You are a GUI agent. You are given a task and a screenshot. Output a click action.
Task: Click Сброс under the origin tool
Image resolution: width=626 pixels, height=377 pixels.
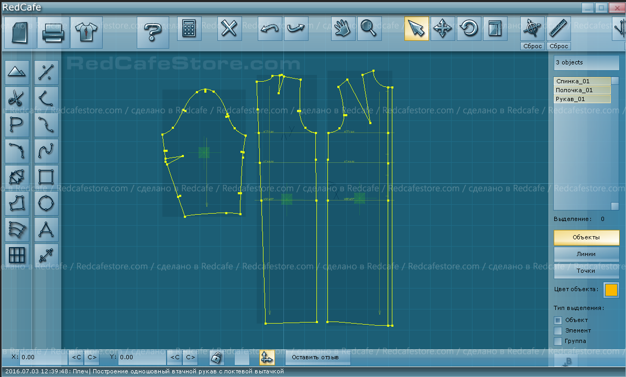tap(533, 46)
